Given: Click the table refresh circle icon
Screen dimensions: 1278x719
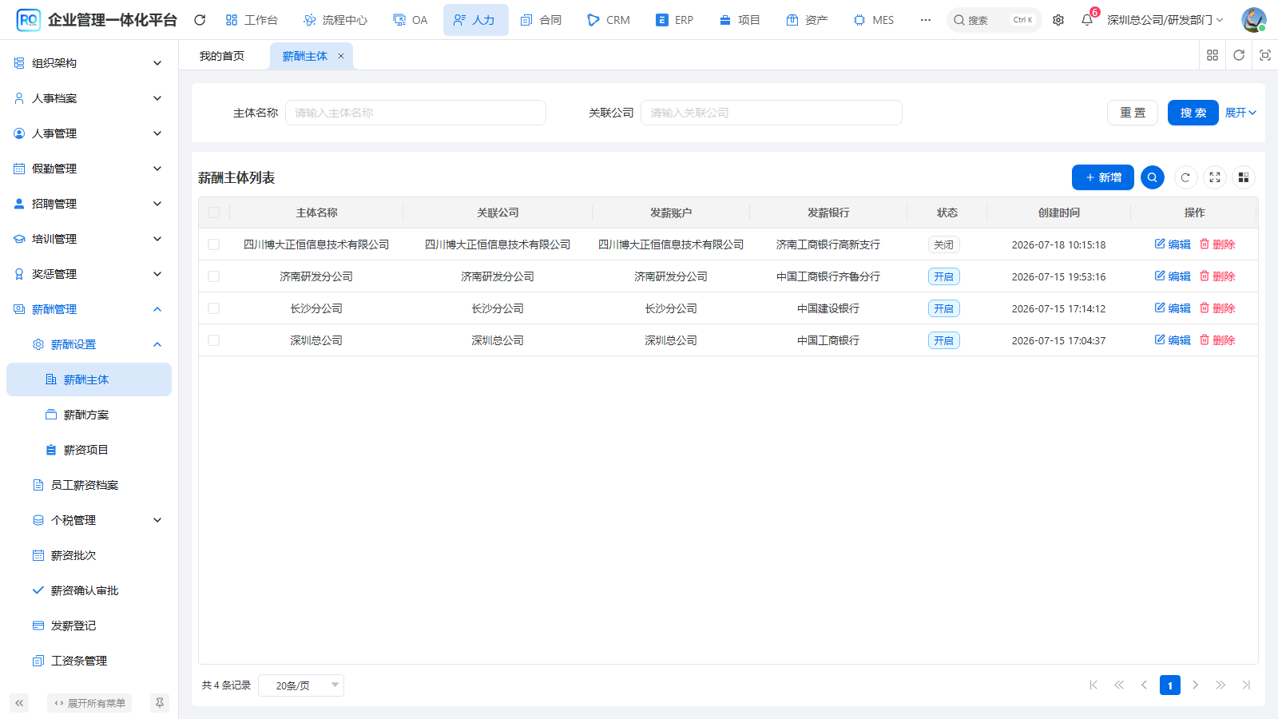Looking at the screenshot, I should tap(1185, 177).
